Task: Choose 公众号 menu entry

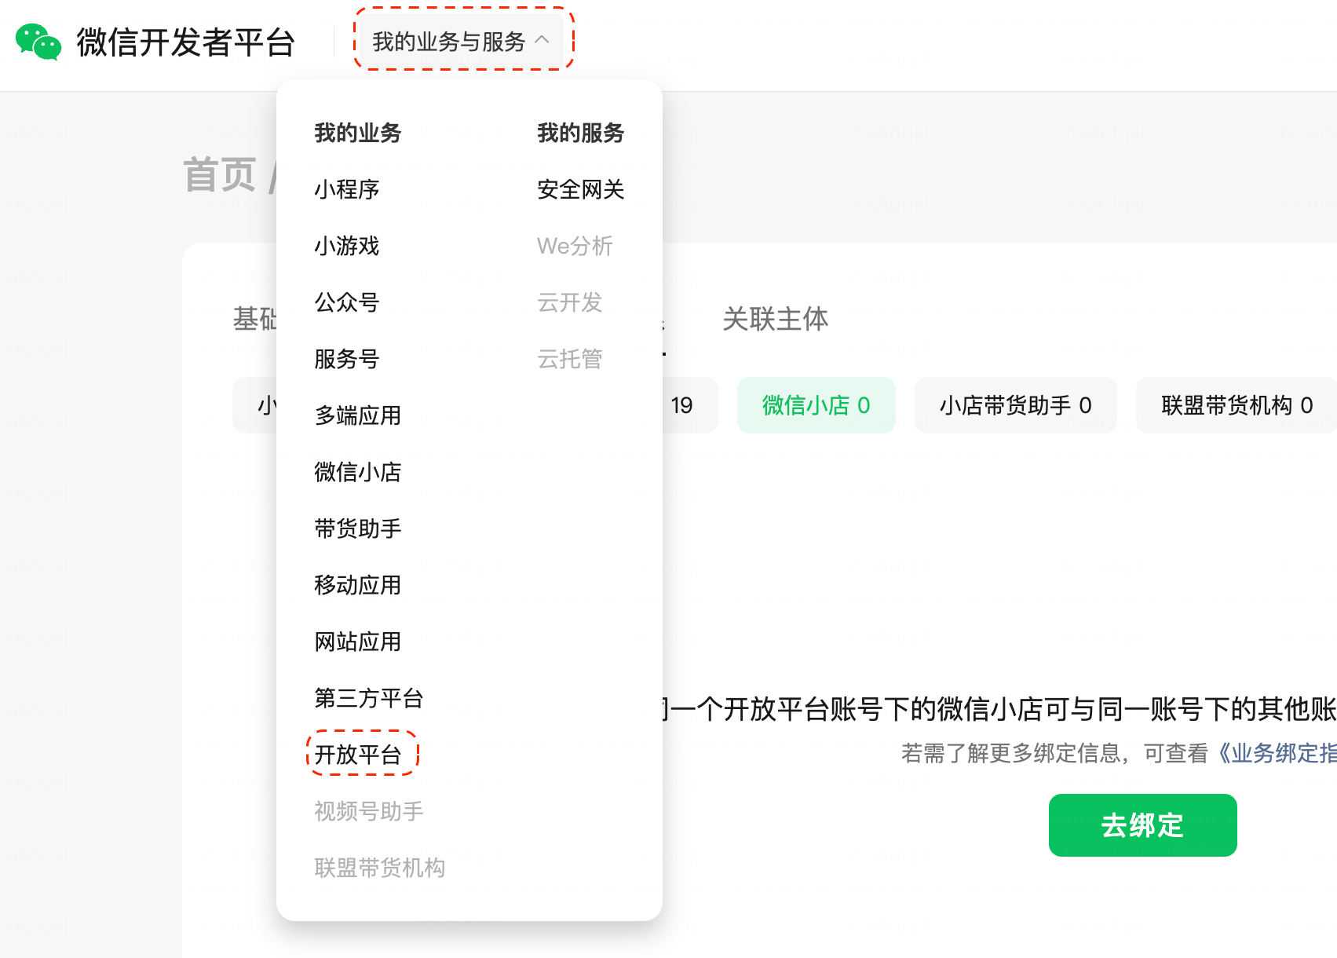Action: (x=346, y=302)
